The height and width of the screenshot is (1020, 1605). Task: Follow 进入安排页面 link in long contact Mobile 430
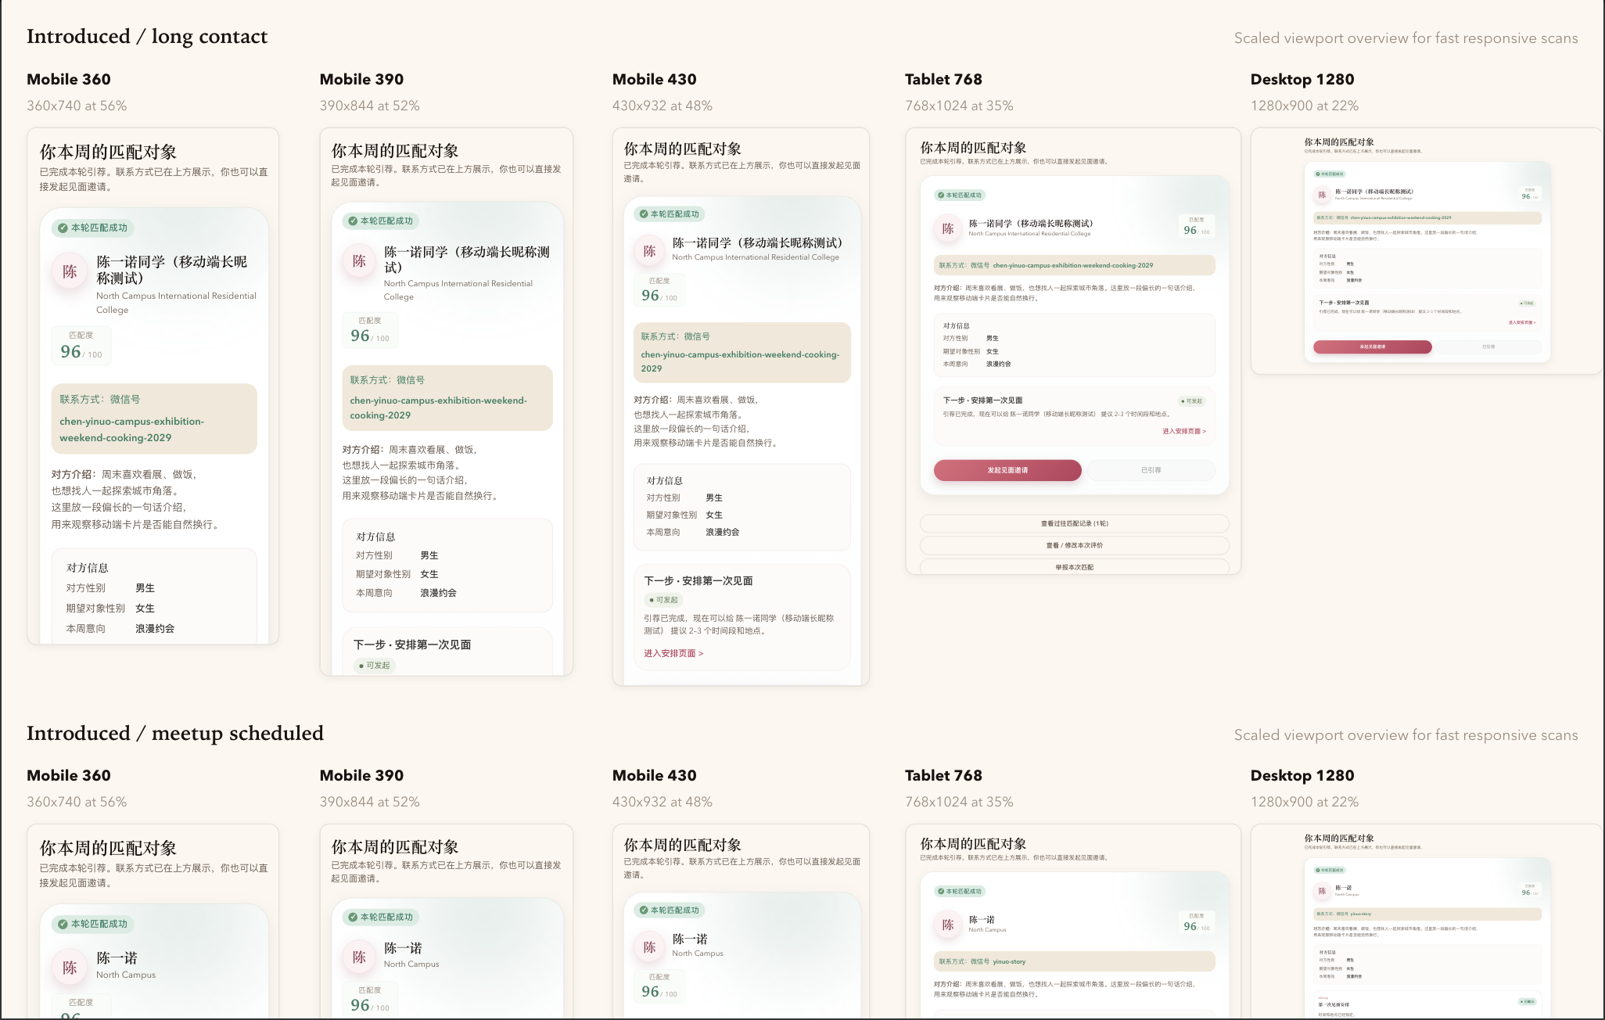(673, 653)
